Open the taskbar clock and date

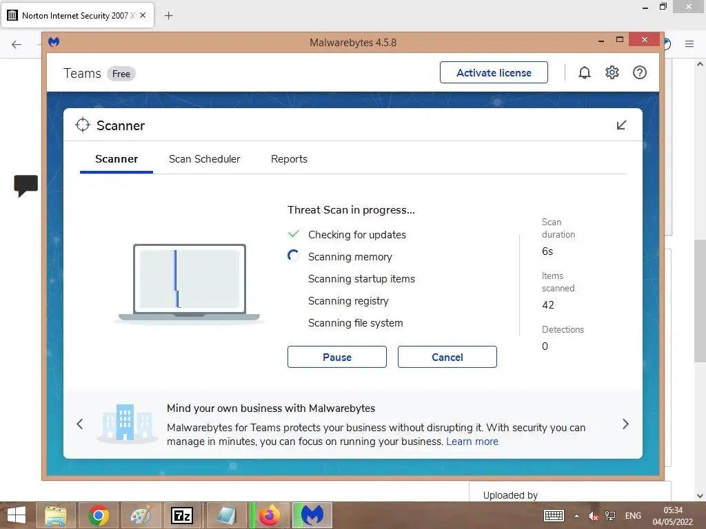tap(673, 516)
